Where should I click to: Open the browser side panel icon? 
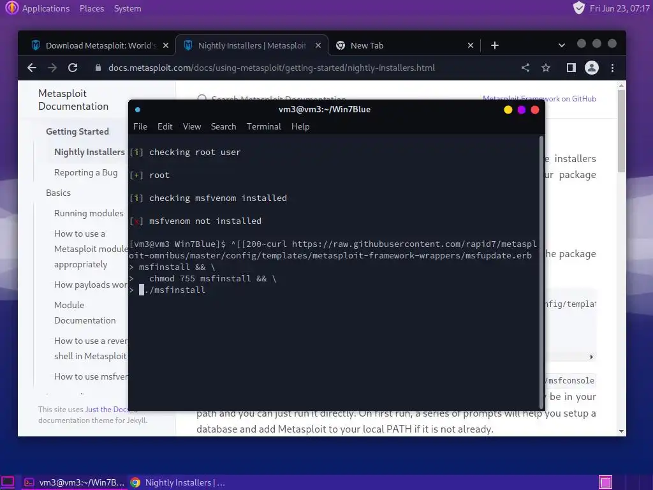571,68
